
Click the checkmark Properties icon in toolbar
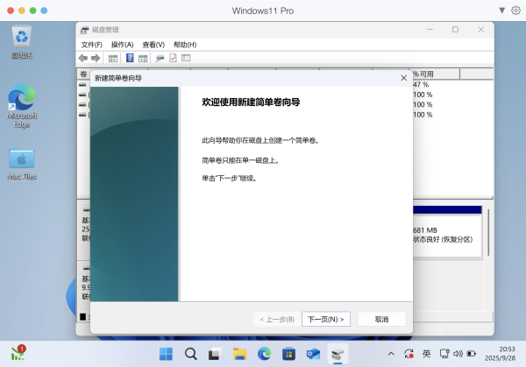coord(173,59)
